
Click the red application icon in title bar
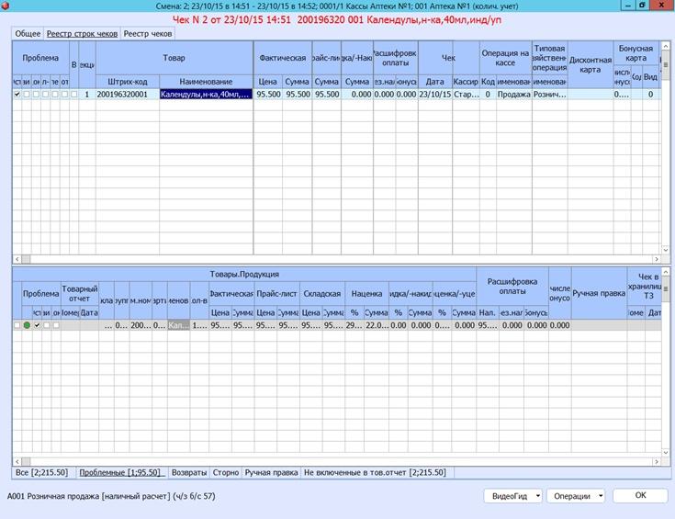[5, 6]
